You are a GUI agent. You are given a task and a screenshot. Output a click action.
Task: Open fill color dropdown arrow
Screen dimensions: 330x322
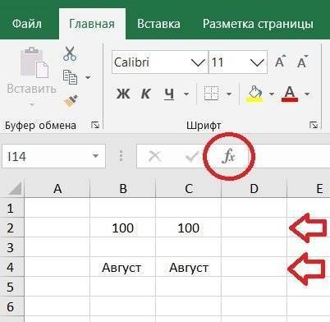point(272,94)
